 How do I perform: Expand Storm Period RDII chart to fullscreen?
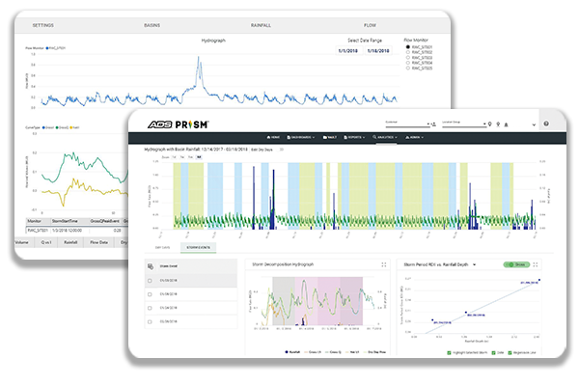536,264
